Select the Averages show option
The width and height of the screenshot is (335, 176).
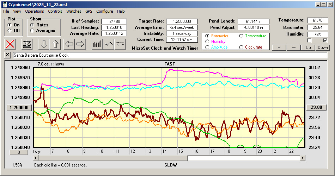click(x=32, y=31)
